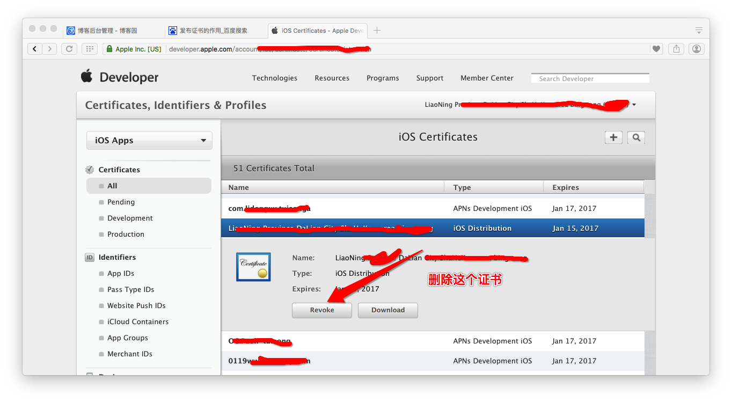Click the 51 Certificates Total label
Screen dimensions: 732x402
click(274, 168)
